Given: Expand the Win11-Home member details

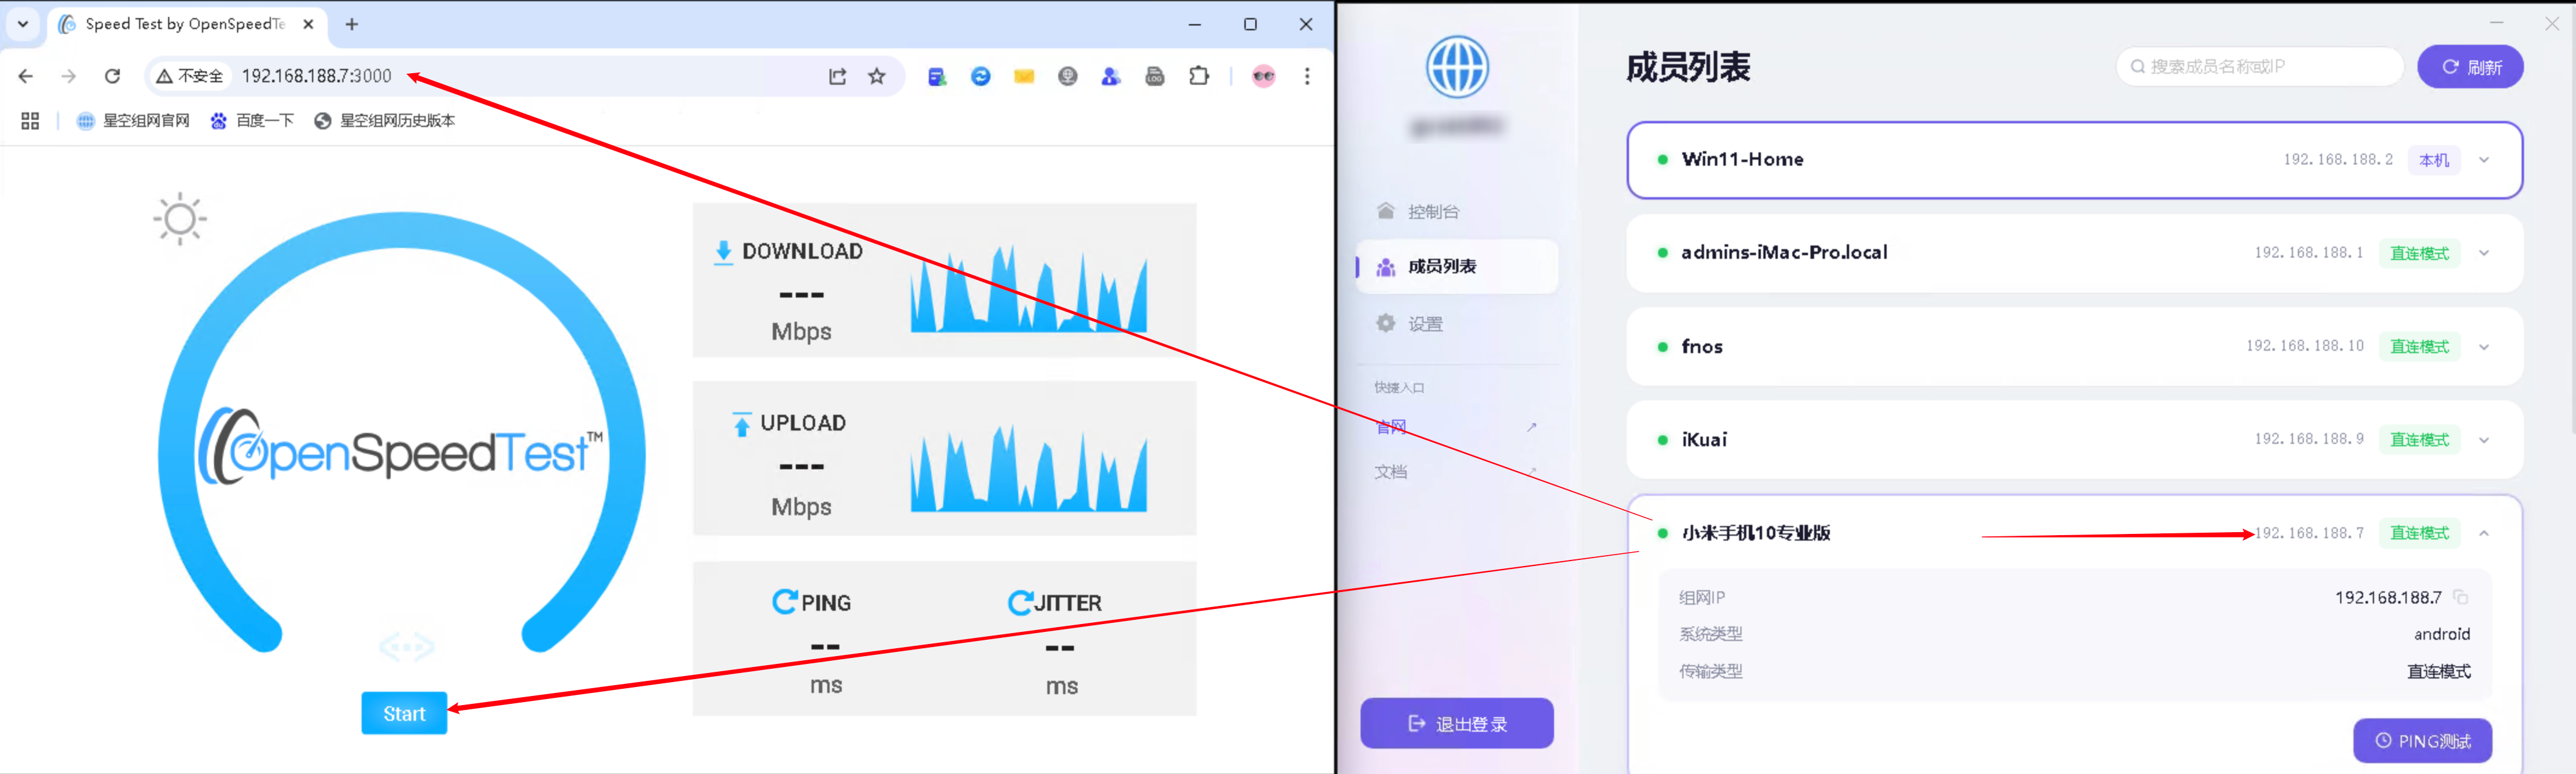Looking at the screenshot, I should point(2484,160).
